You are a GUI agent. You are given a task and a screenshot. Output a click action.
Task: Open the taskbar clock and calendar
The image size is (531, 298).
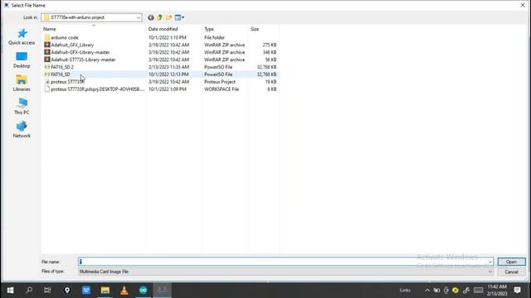coord(497,291)
